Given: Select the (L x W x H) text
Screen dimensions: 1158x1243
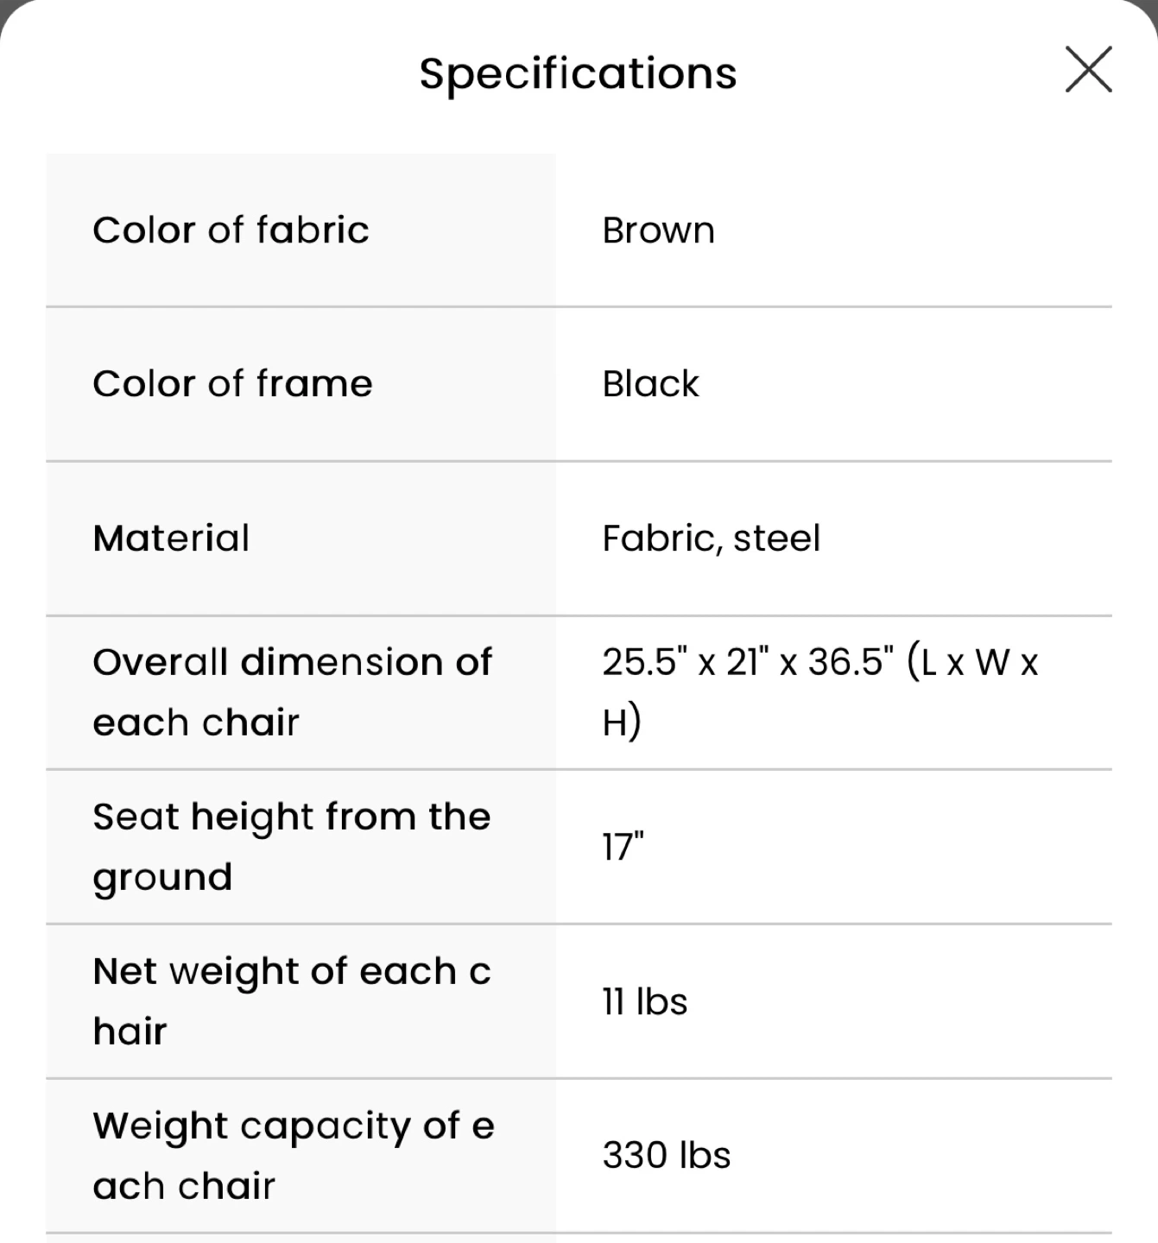Looking at the screenshot, I should tap(820, 692).
